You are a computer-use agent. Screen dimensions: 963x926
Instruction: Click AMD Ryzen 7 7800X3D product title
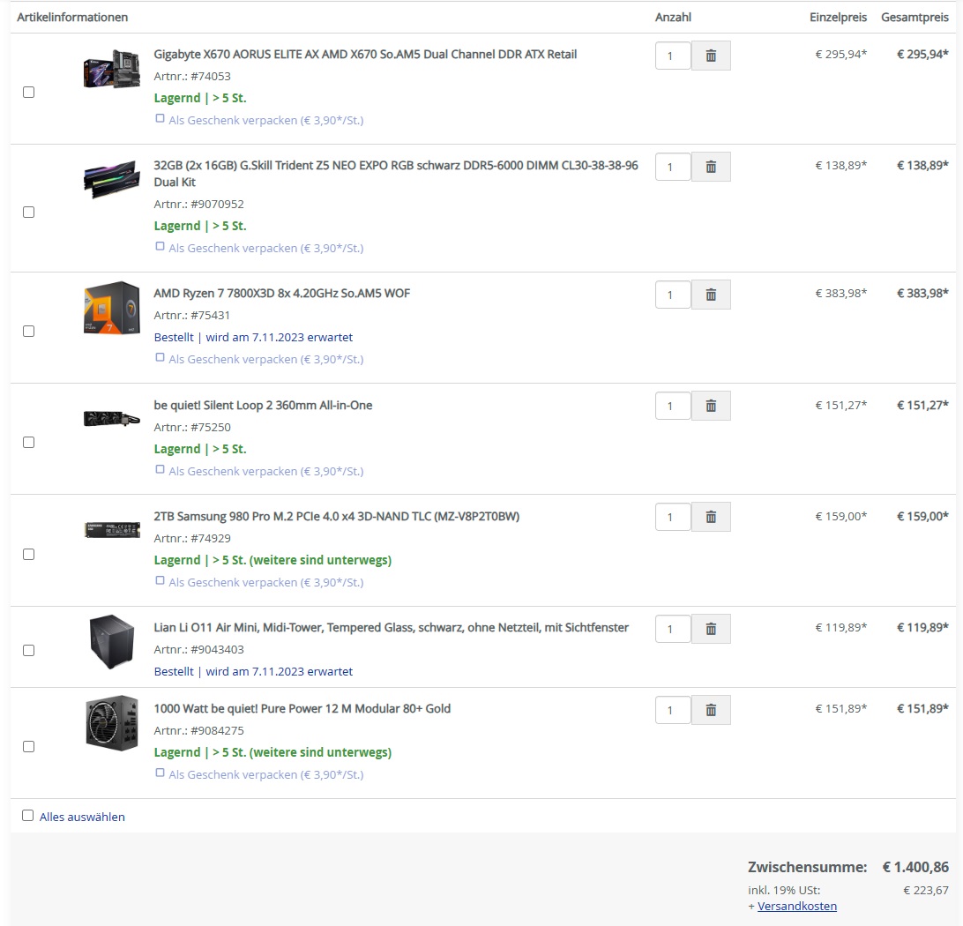[282, 294]
